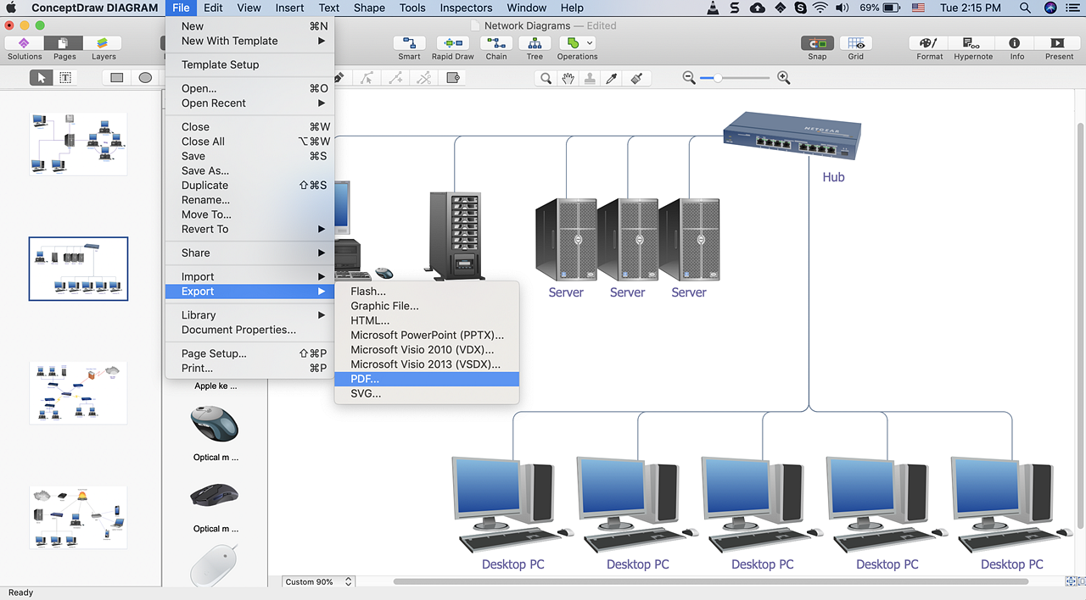The image size is (1086, 600).
Task: Choose PDF from the Export submenu
Action: tap(364, 379)
